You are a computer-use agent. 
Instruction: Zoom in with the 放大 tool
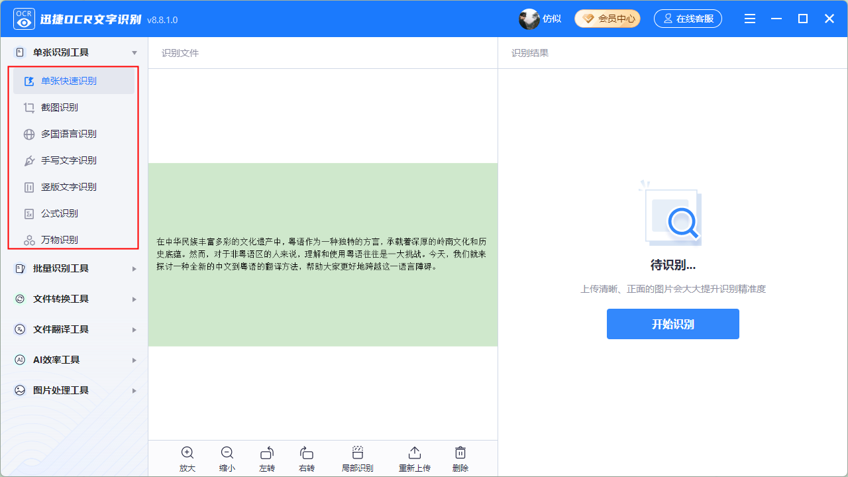(187, 459)
